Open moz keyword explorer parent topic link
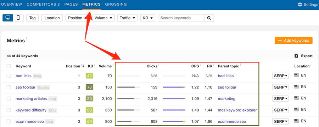Viewport: 319px width, 127px height. tap(237, 110)
